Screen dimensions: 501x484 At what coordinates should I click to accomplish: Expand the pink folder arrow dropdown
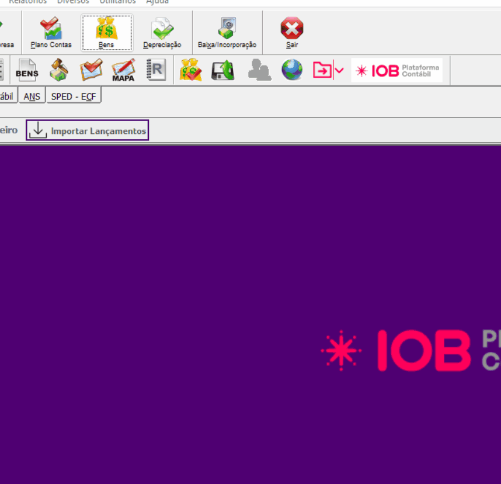(339, 71)
